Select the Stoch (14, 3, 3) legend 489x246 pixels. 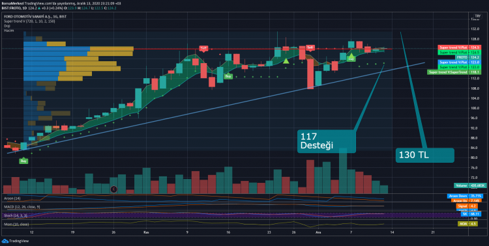(16, 215)
